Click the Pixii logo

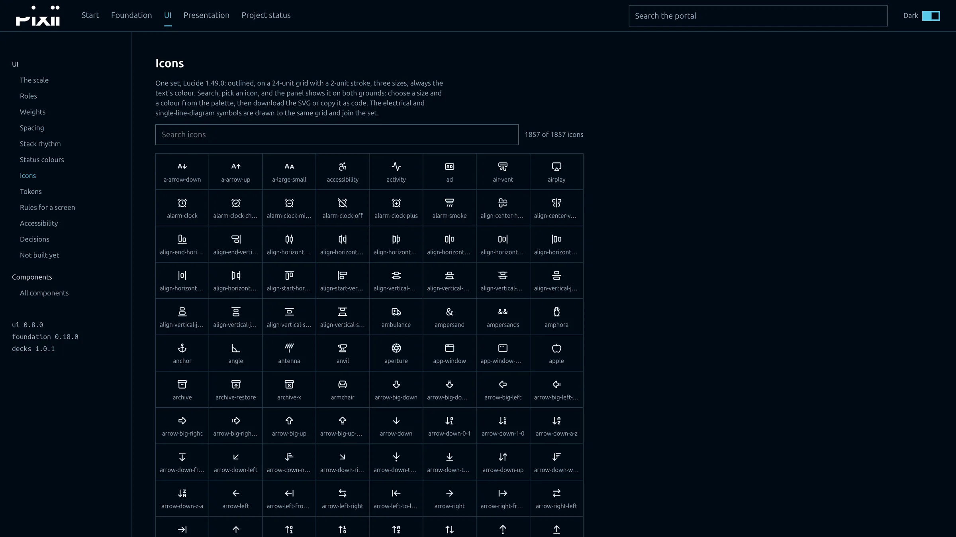[x=38, y=16]
